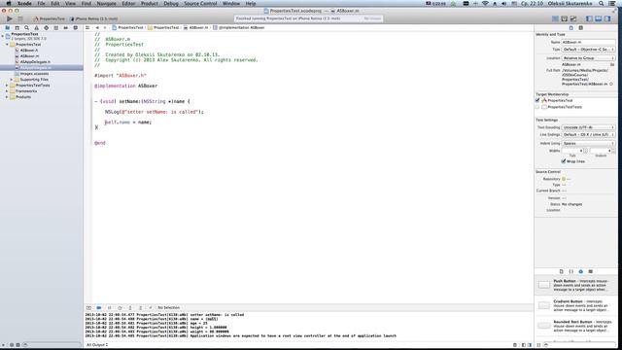Open the Debug menu
Viewport: 622px width, 350px height.
(x=171, y=3)
